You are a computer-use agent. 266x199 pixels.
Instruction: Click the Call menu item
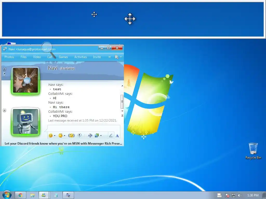click(x=50, y=57)
